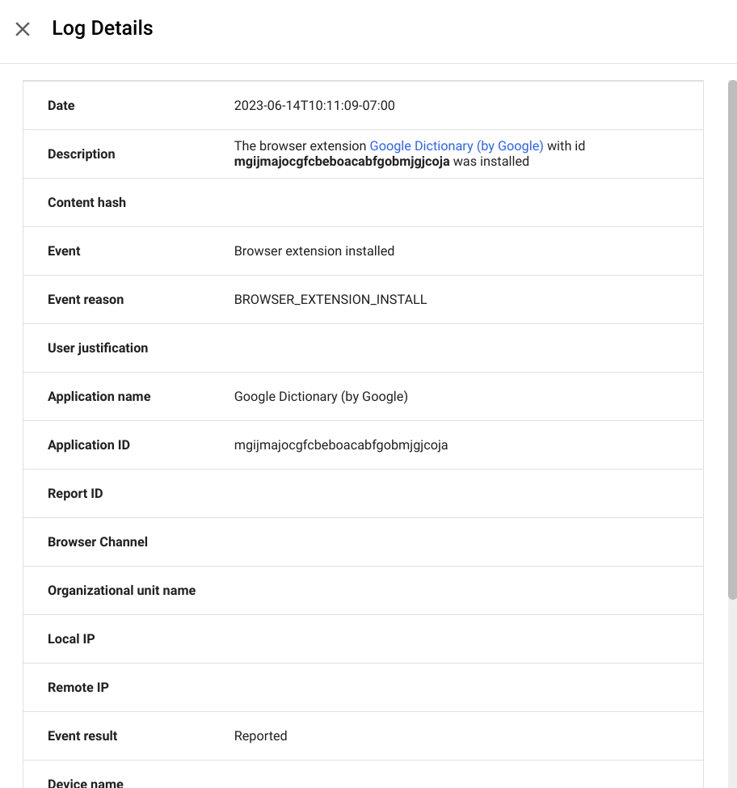Open the Google Dictionary (by Google) link

pos(456,145)
